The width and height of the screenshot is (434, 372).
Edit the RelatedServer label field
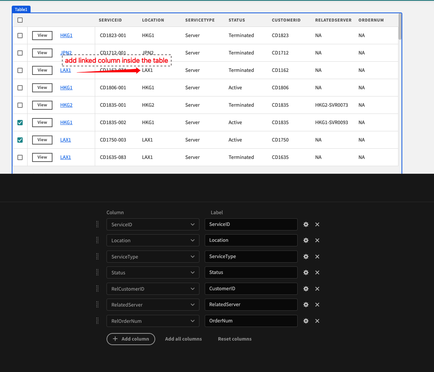251,305
